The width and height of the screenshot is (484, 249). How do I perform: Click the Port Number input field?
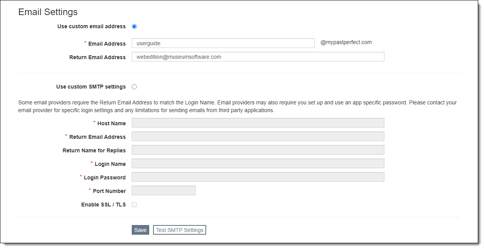(x=164, y=191)
